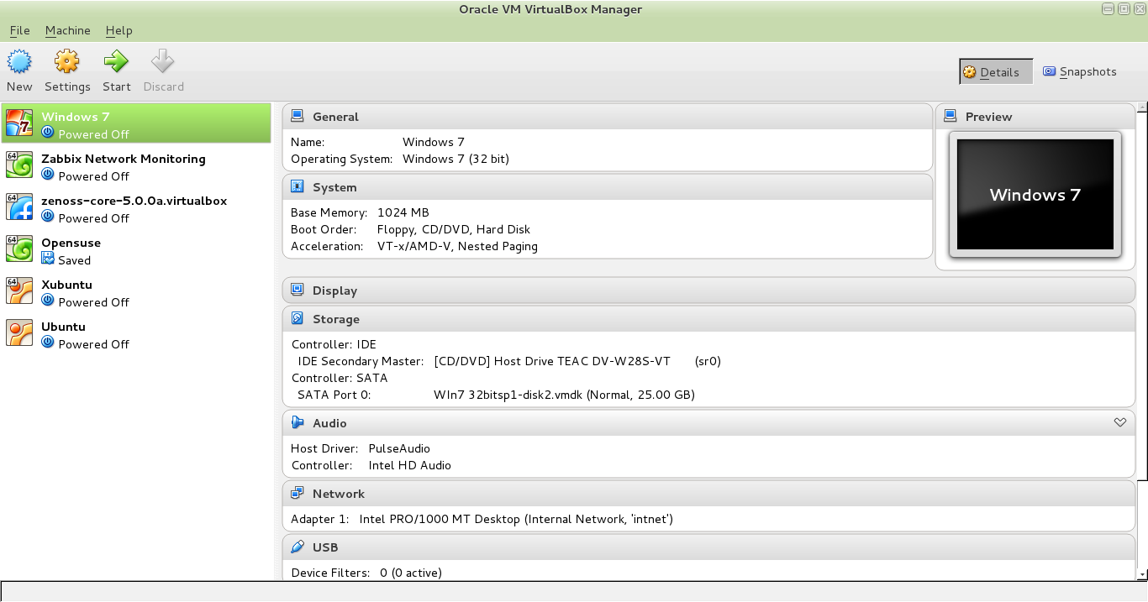Click the Intel PRO/1000 MT Desktop adapter text

click(516, 519)
